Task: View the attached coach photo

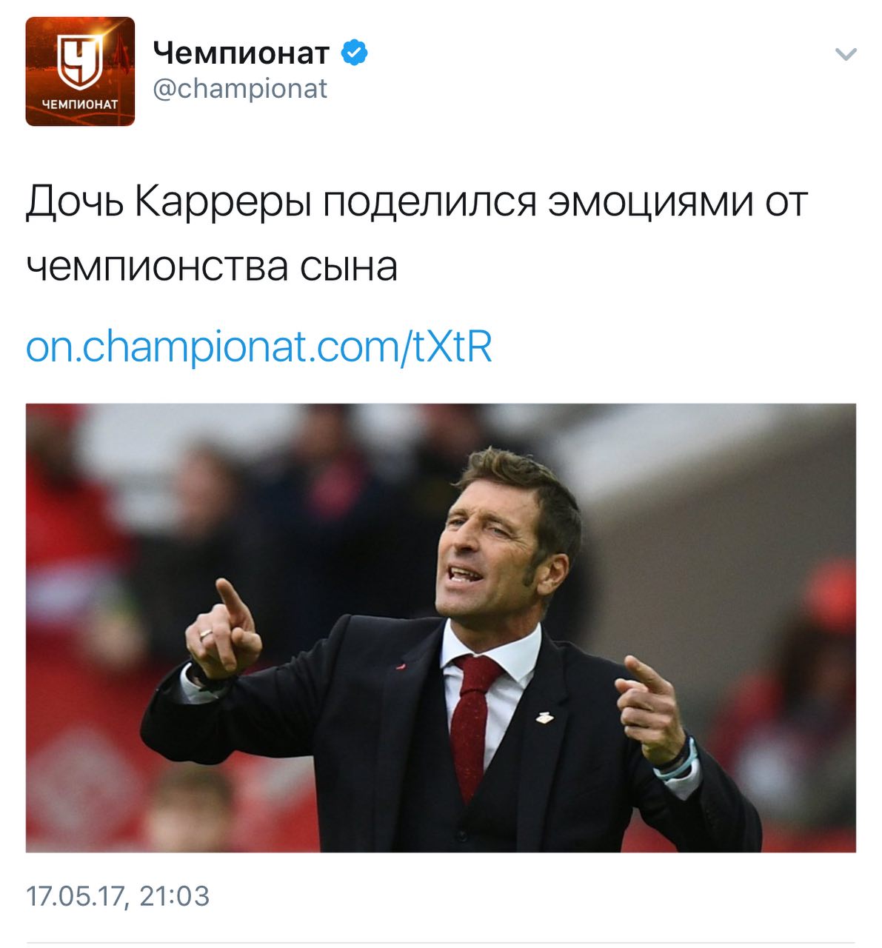Action: (441, 627)
